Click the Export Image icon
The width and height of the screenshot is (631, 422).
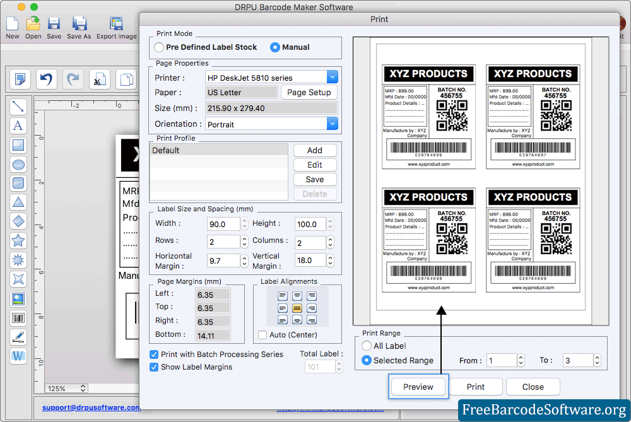[x=116, y=24]
